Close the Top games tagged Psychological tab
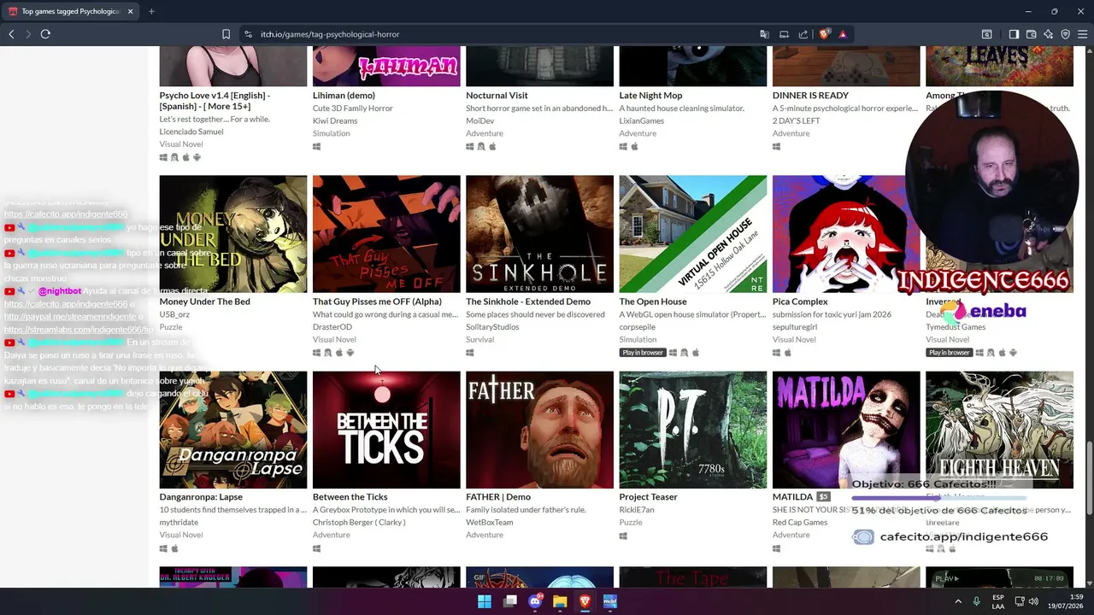This screenshot has height=615, width=1094. click(x=131, y=11)
